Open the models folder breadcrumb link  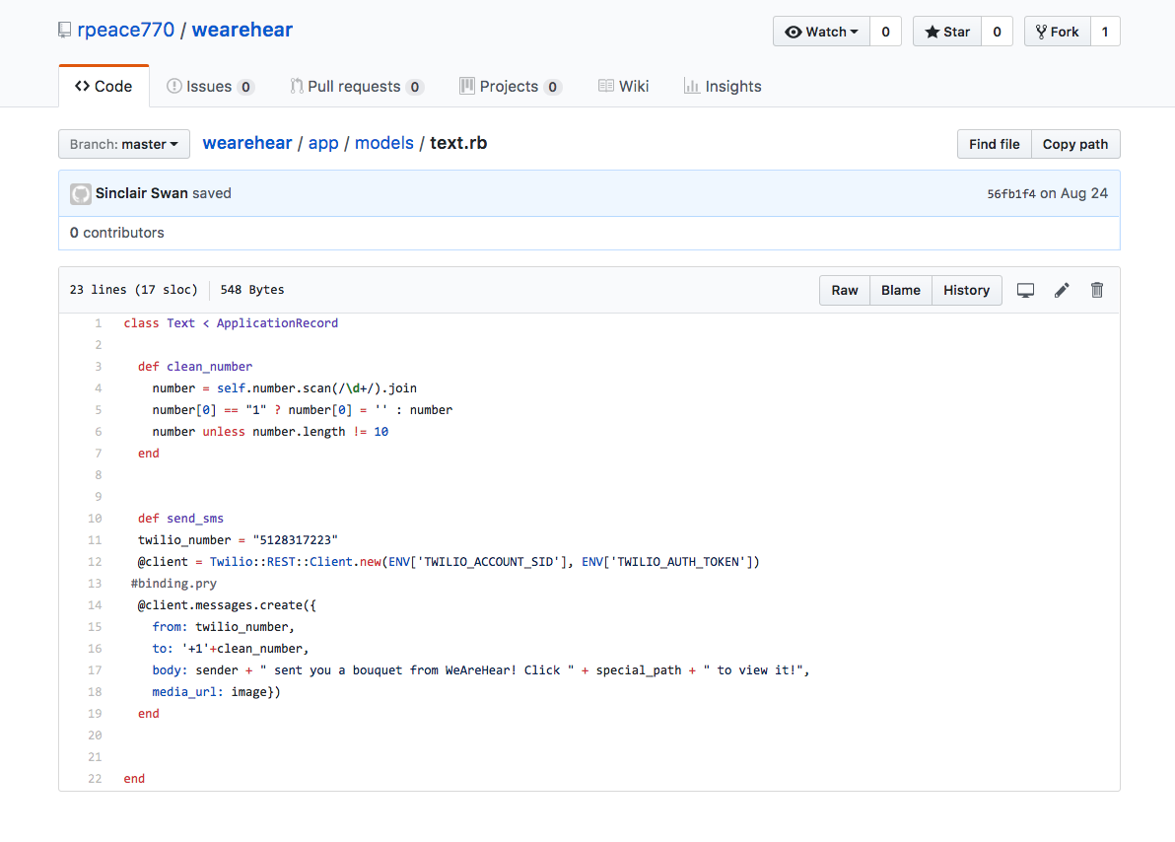tap(384, 143)
